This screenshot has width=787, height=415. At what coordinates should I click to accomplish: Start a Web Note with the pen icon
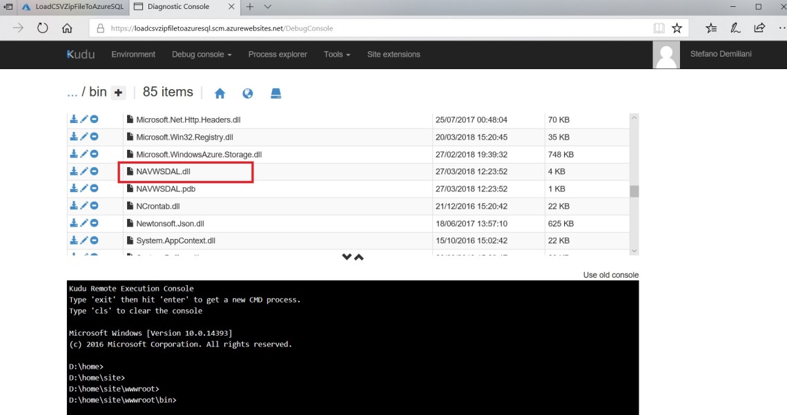coord(737,28)
